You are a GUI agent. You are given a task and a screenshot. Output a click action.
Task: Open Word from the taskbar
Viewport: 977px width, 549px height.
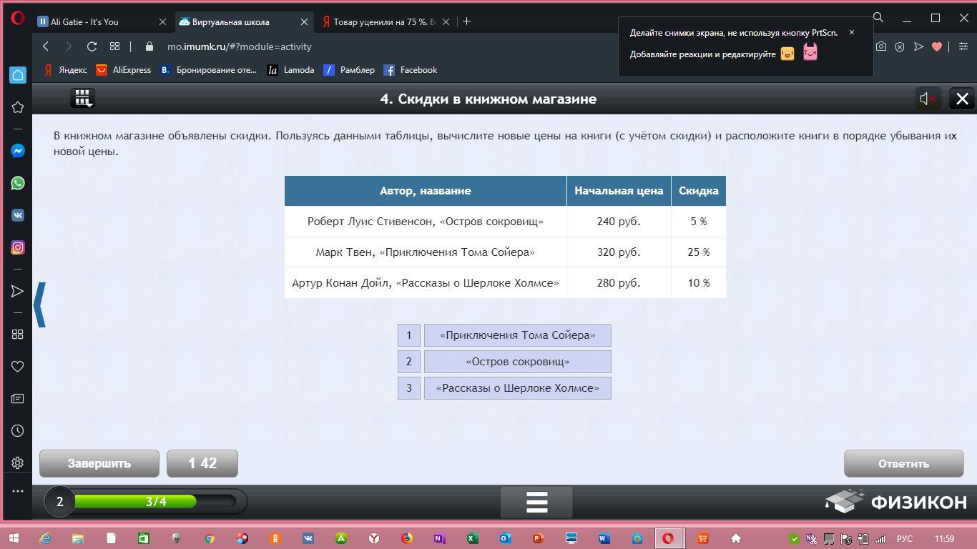click(x=604, y=538)
